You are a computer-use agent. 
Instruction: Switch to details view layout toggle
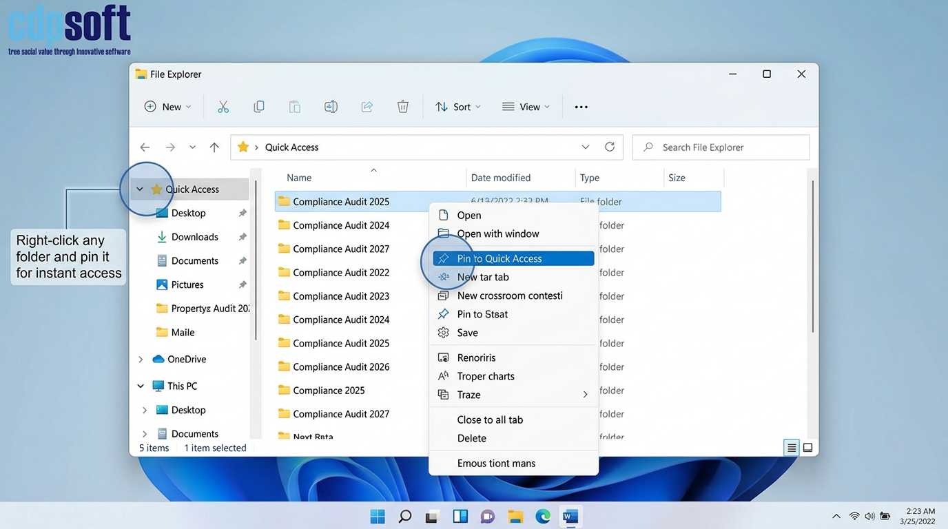pyautogui.click(x=792, y=448)
